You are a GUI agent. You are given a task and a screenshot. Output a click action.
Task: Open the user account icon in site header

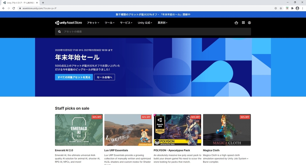click(249, 23)
